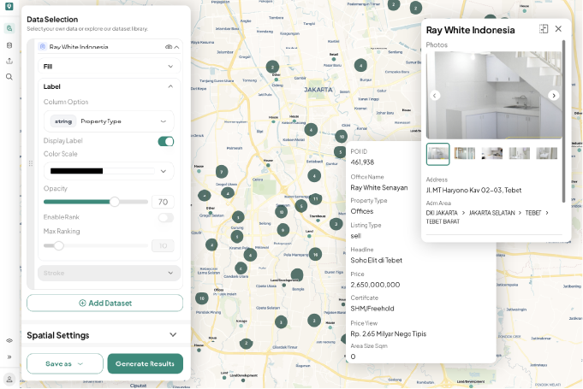Select the second photo thumbnail

click(465, 153)
